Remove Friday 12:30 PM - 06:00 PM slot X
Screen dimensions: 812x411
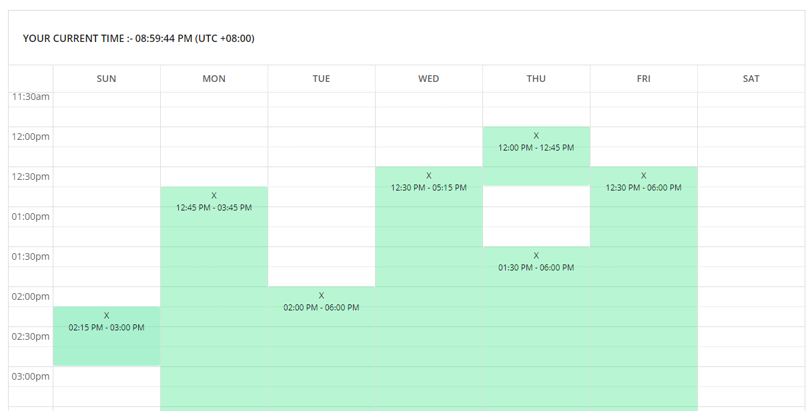click(644, 176)
